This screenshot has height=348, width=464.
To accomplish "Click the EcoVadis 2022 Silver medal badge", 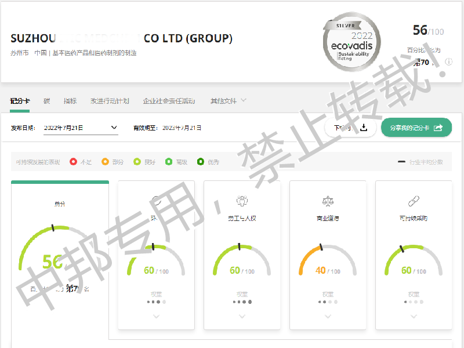I will click(x=351, y=42).
